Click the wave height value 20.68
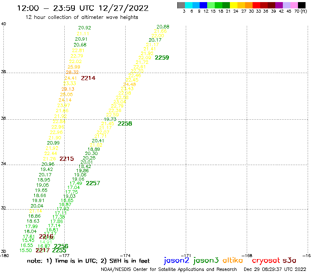 (x=80, y=45)
